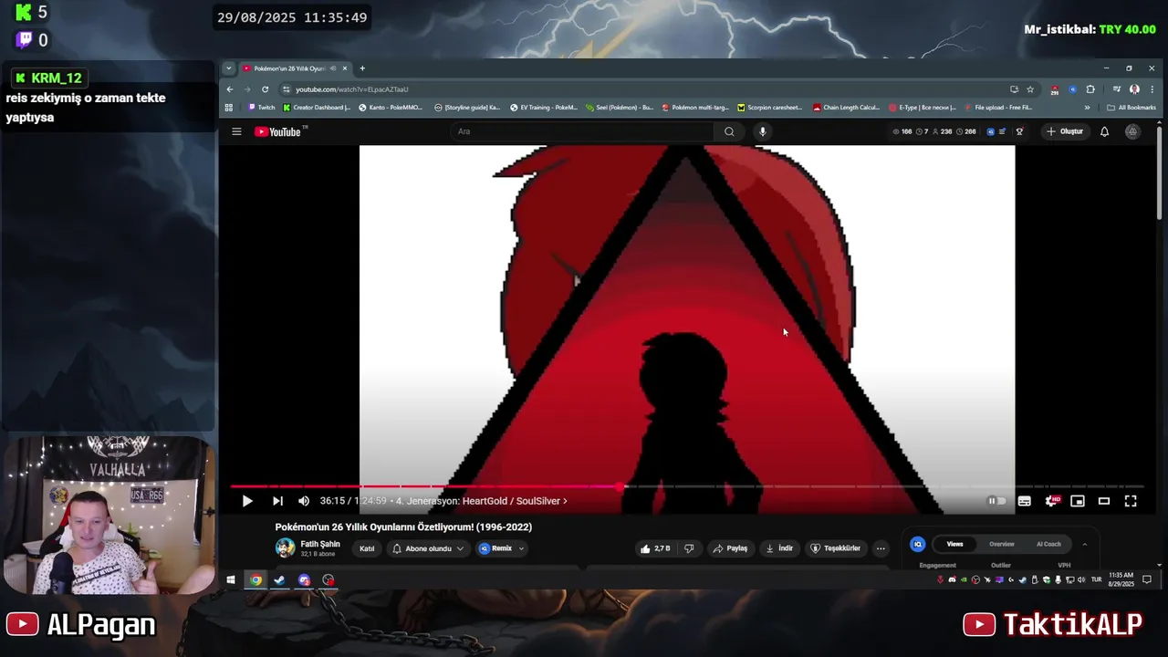Viewport: 1168px width, 657px height.
Task: Open the taskbar clock showing 11:35 AM
Action: (1121, 579)
